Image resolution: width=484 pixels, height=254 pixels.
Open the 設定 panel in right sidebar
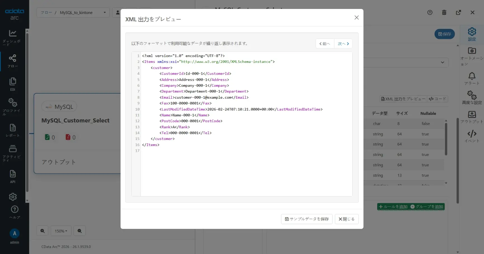(x=472, y=34)
